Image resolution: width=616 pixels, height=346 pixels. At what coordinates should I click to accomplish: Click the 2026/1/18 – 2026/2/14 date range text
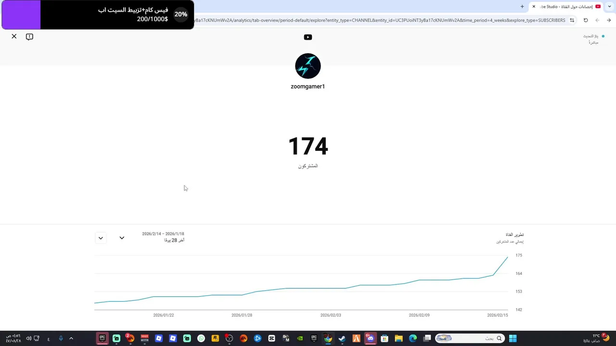(x=163, y=234)
